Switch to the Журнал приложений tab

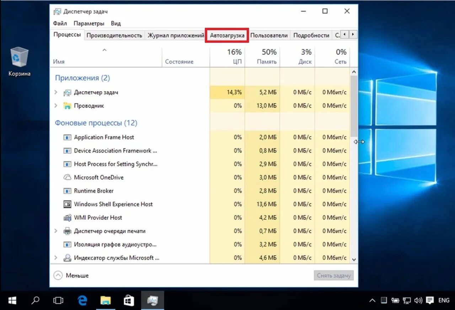click(176, 35)
